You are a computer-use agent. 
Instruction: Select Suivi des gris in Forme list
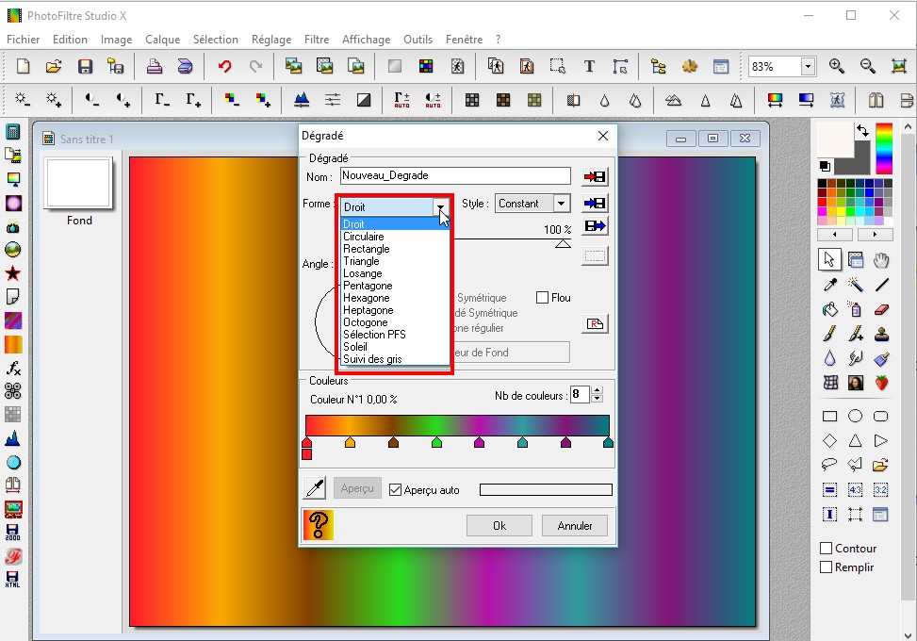click(395, 359)
